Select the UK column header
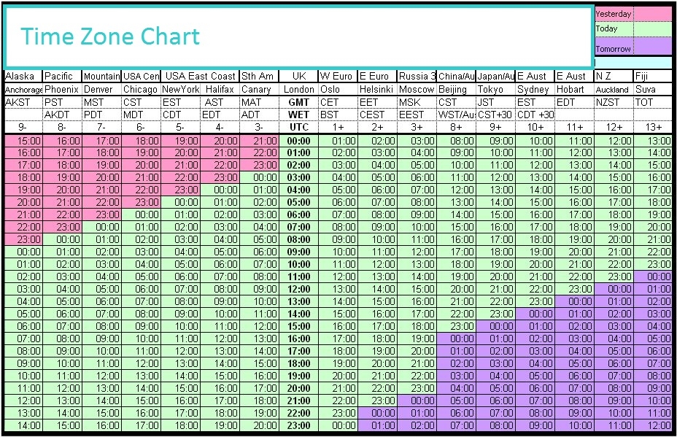Screen dimensions: 677x437 [x=297, y=76]
